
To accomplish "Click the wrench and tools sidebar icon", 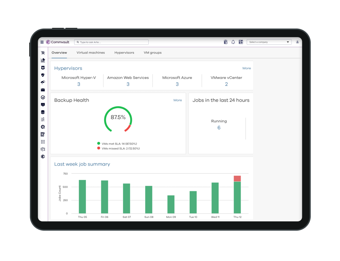I will (43, 53).
